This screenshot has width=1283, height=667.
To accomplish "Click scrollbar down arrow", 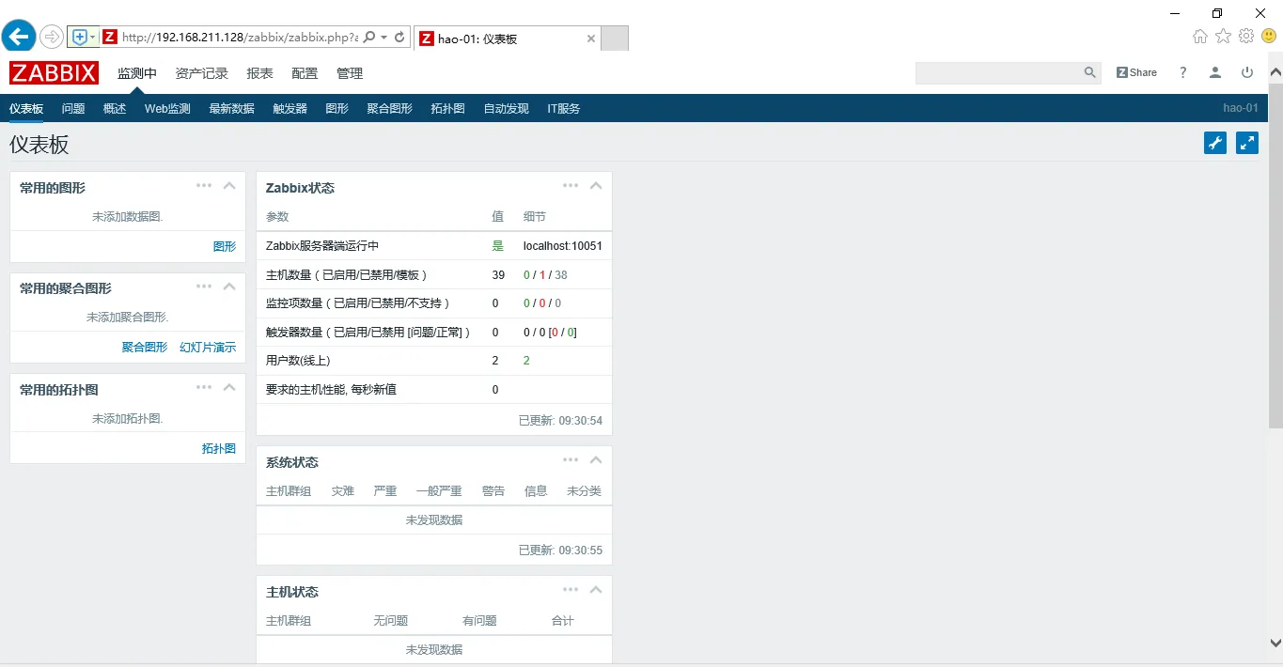I will point(1275,643).
